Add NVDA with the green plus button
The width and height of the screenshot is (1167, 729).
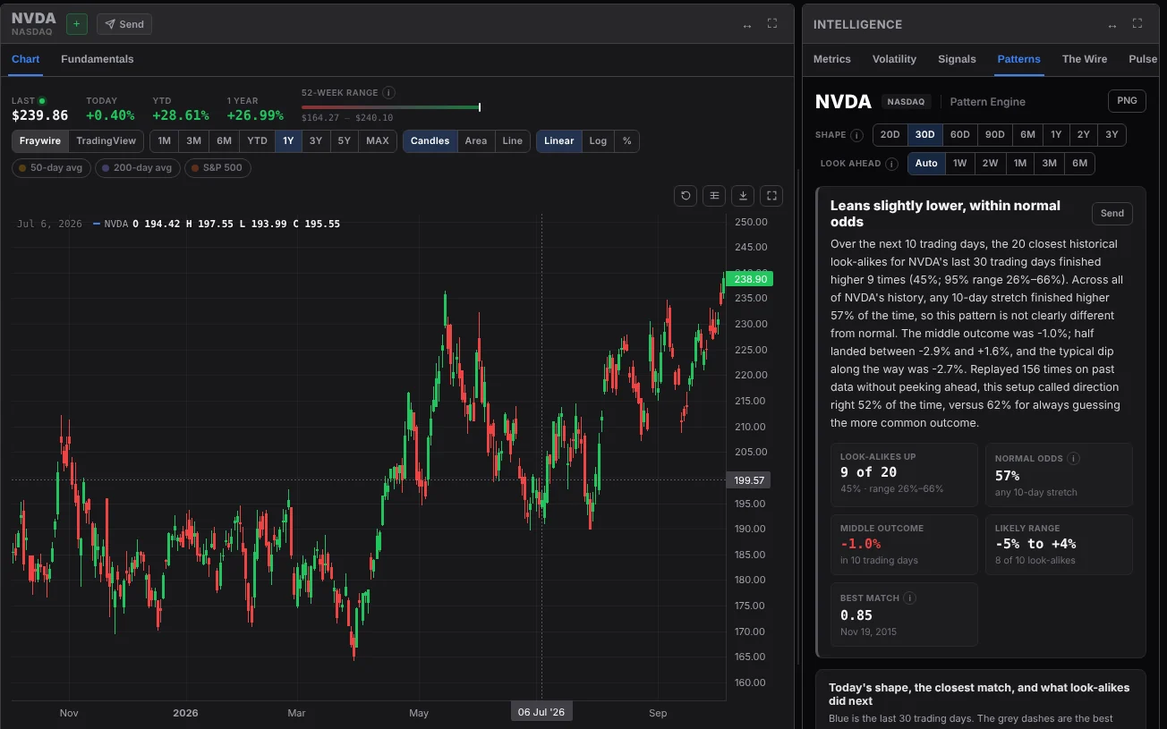(x=77, y=24)
